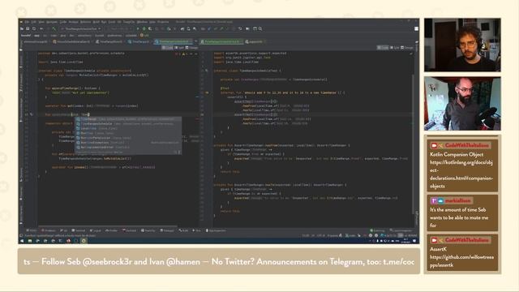The height and width of the screenshot is (292, 519).
Task: Select Design view mode in right editor
Action: click(x=407, y=48)
